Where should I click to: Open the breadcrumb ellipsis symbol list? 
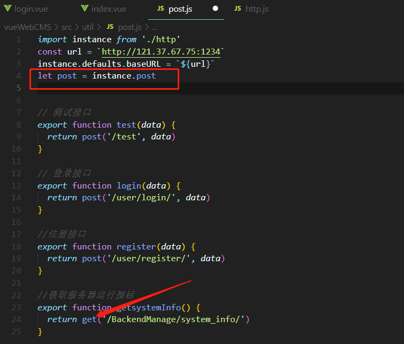pyautogui.click(x=155, y=28)
